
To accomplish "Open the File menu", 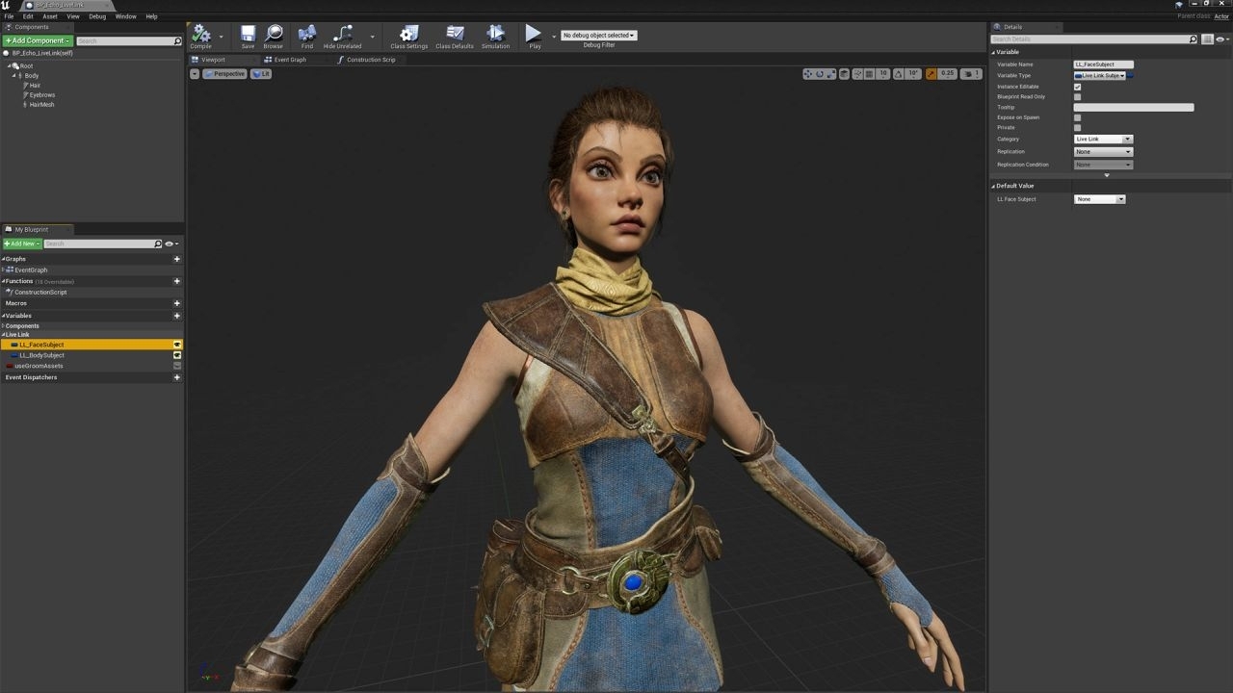I will click(x=9, y=16).
